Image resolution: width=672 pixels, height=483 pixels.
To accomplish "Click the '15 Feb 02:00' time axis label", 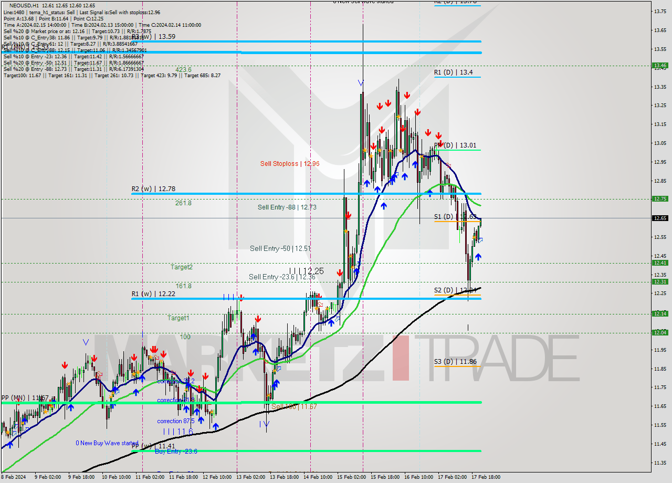I will pyautogui.click(x=351, y=477).
